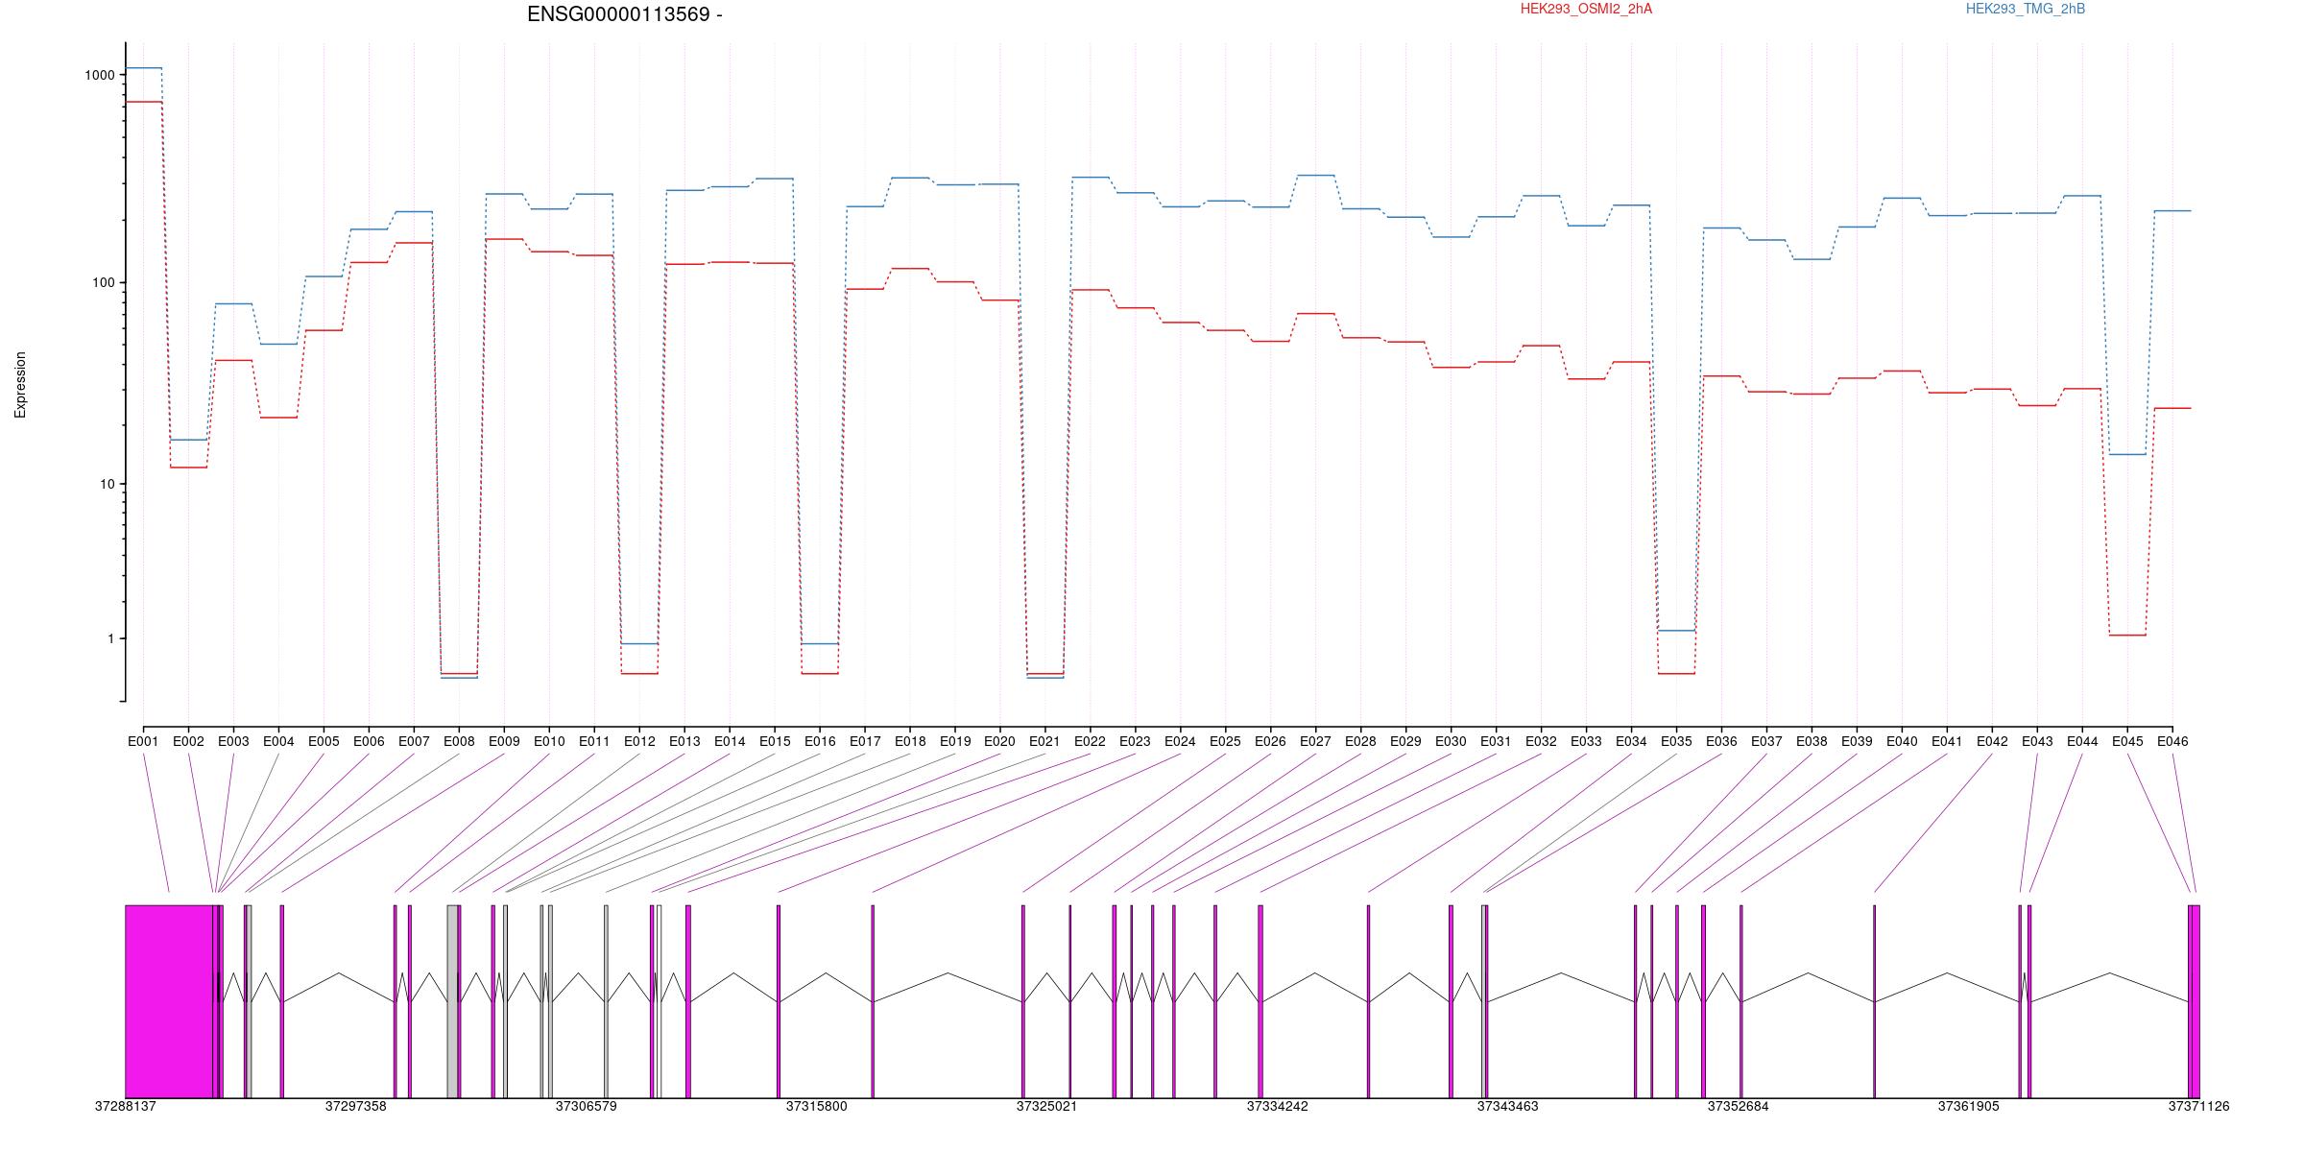Click the 10 y-axis tick label
Screen dimensions: 2304x1152
107,485
